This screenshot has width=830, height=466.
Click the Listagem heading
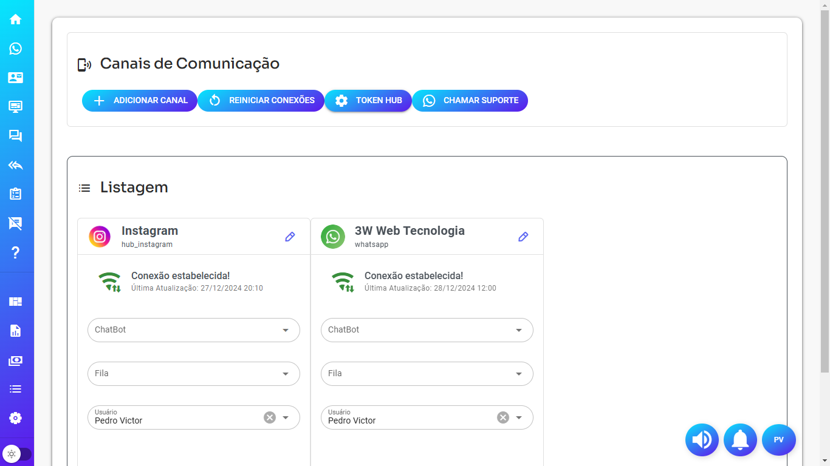[x=134, y=187]
